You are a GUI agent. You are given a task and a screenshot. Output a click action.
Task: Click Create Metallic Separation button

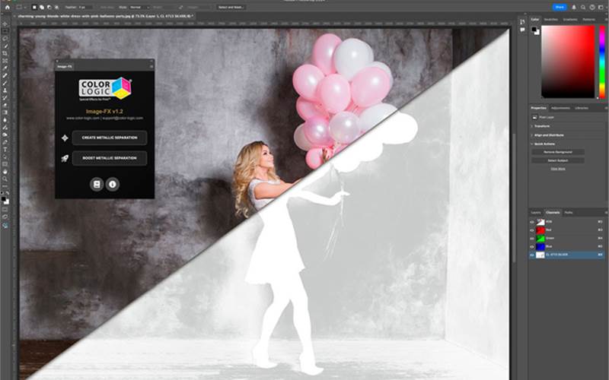110,138
